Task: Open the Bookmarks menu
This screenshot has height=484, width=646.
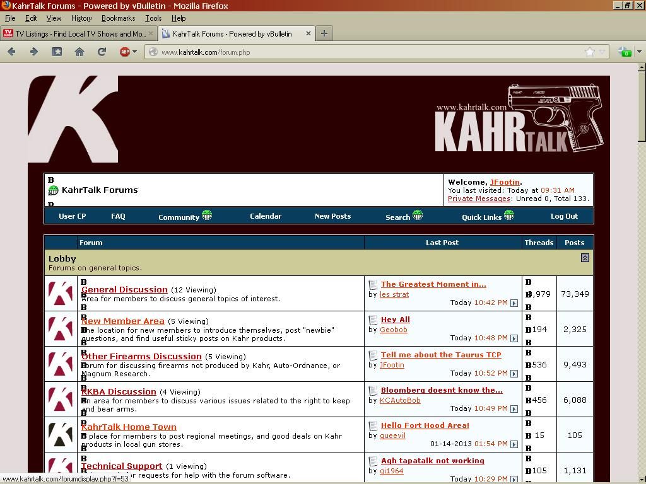Action: [x=118, y=18]
